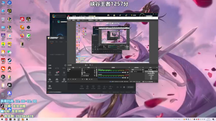Open scene transition gear settings icon

[143, 70]
